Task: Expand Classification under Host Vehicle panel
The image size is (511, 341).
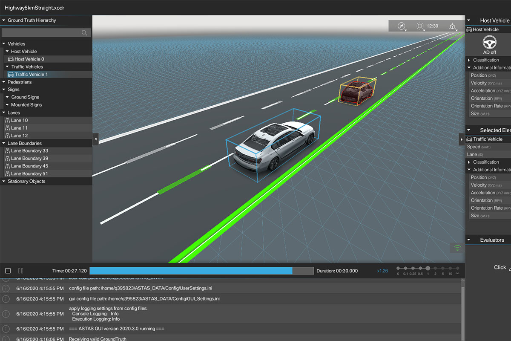Action: (469, 60)
